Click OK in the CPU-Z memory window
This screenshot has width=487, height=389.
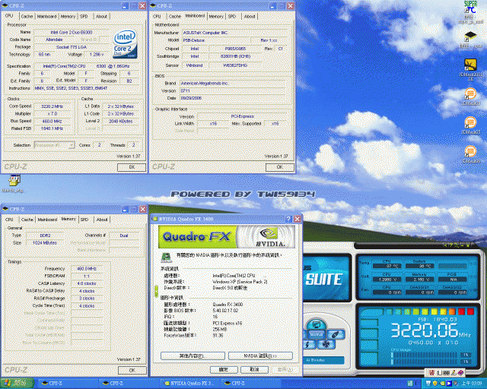click(132, 371)
